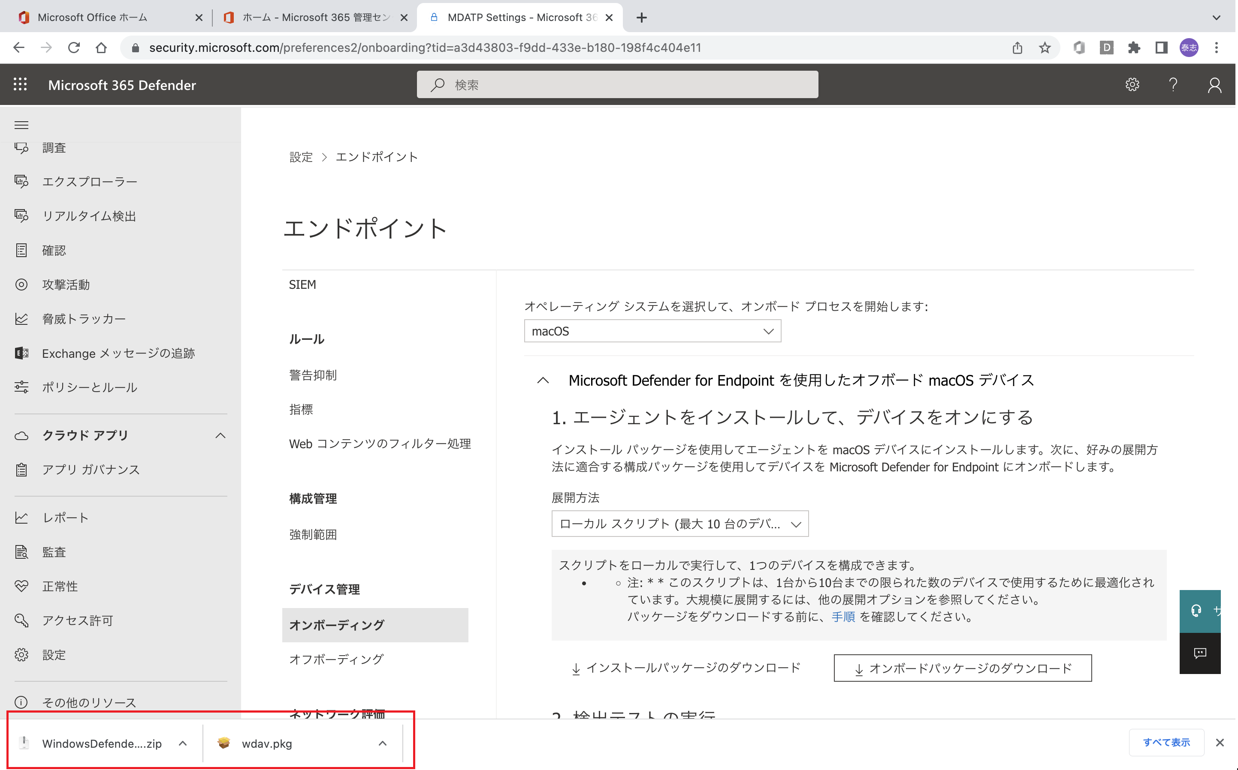The image size is (1238, 770).
Task: Click インストールパッケージのダウンロード
Action: pyautogui.click(x=685, y=668)
